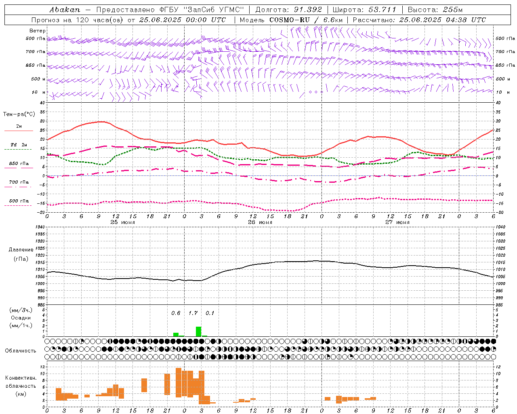Select the Td 2м dew point legend entry
The height and width of the screenshot is (414, 517).
click(x=19, y=145)
